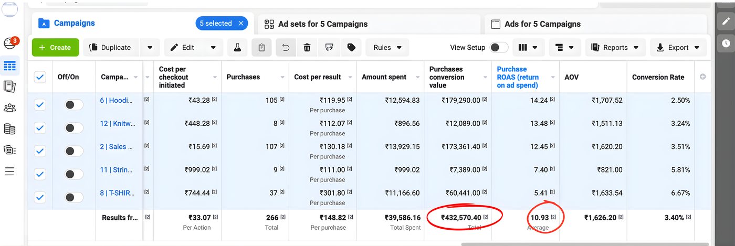The width and height of the screenshot is (735, 246).
Task: Turn on the 12 | Knitw campaign switch
Action: click(x=74, y=128)
